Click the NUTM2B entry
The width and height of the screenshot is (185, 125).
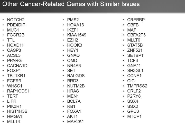(76, 86)
